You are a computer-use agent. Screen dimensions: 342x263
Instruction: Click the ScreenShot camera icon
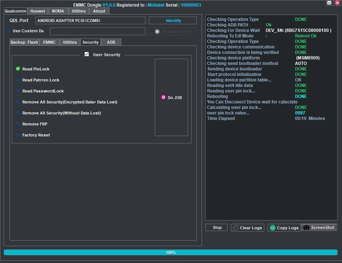coord(306,228)
